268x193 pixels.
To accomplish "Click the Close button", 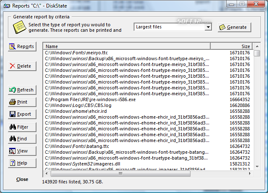I will [x=22, y=179].
